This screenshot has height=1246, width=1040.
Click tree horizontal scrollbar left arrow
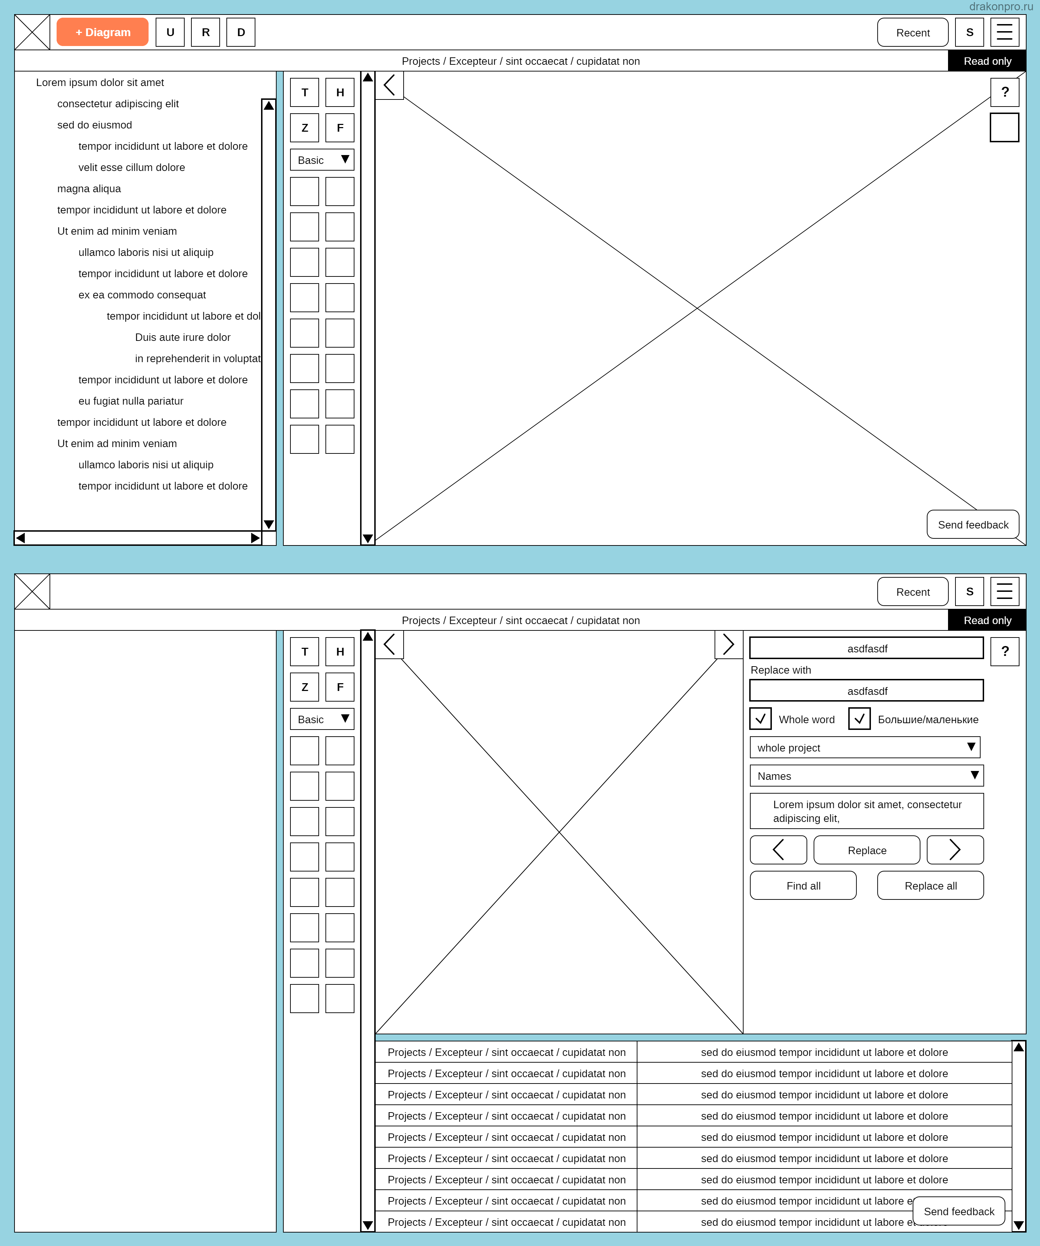[x=21, y=538]
